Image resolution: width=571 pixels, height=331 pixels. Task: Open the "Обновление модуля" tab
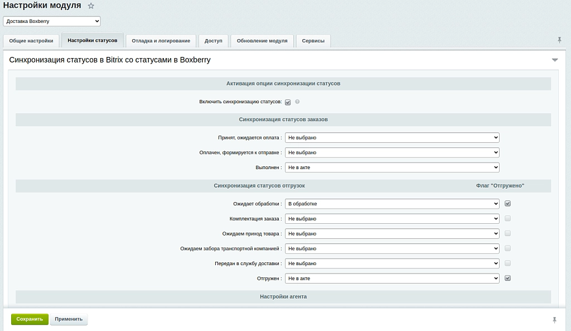click(262, 41)
